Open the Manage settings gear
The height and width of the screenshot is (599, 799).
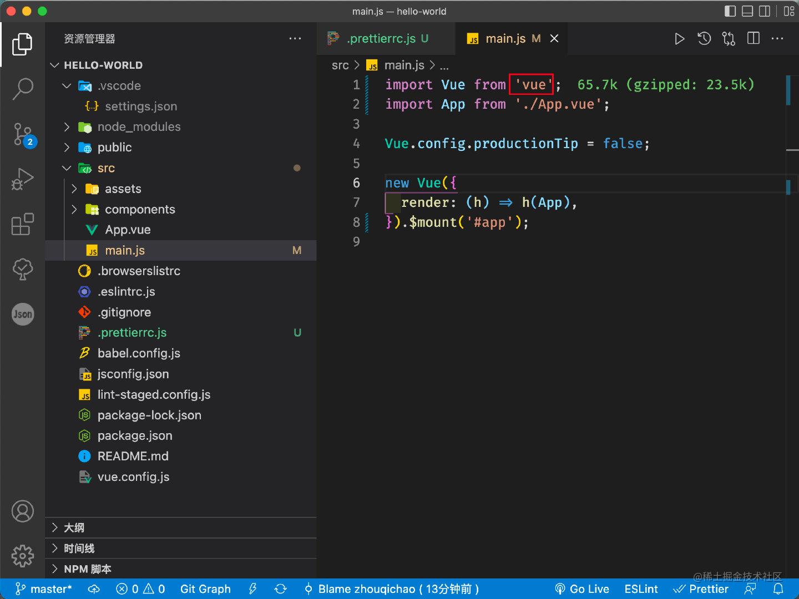coord(23,555)
